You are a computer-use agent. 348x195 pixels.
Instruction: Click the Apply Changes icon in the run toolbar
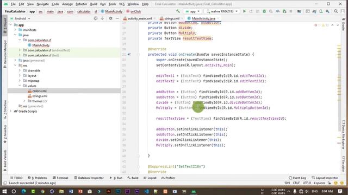click(x=251, y=11)
